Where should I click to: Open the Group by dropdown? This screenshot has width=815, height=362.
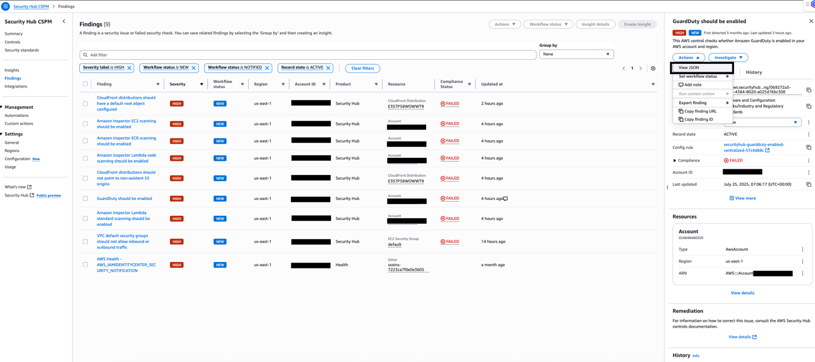[576, 54]
